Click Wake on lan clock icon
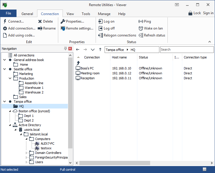 [141, 28]
